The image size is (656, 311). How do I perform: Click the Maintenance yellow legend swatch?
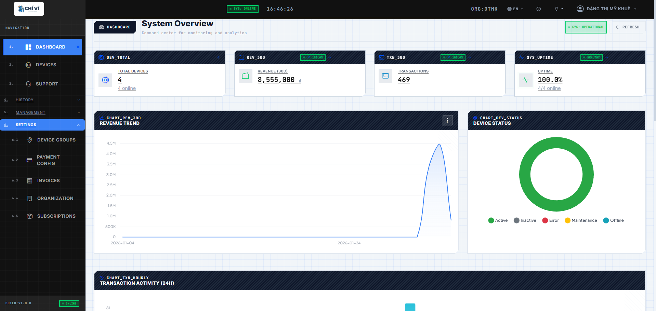[568, 220]
